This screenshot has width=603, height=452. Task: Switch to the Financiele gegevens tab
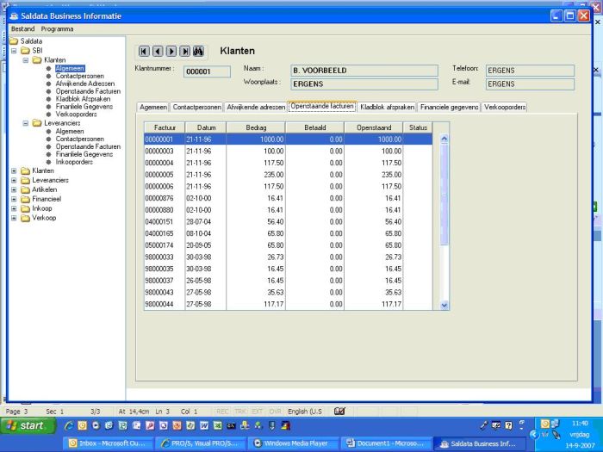click(x=449, y=108)
